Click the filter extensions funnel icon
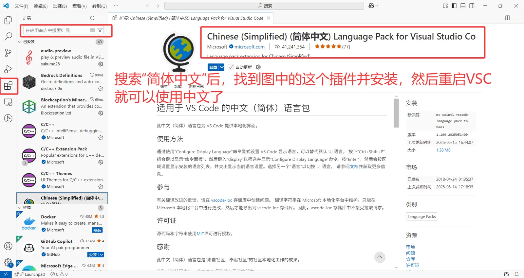 [100, 30]
